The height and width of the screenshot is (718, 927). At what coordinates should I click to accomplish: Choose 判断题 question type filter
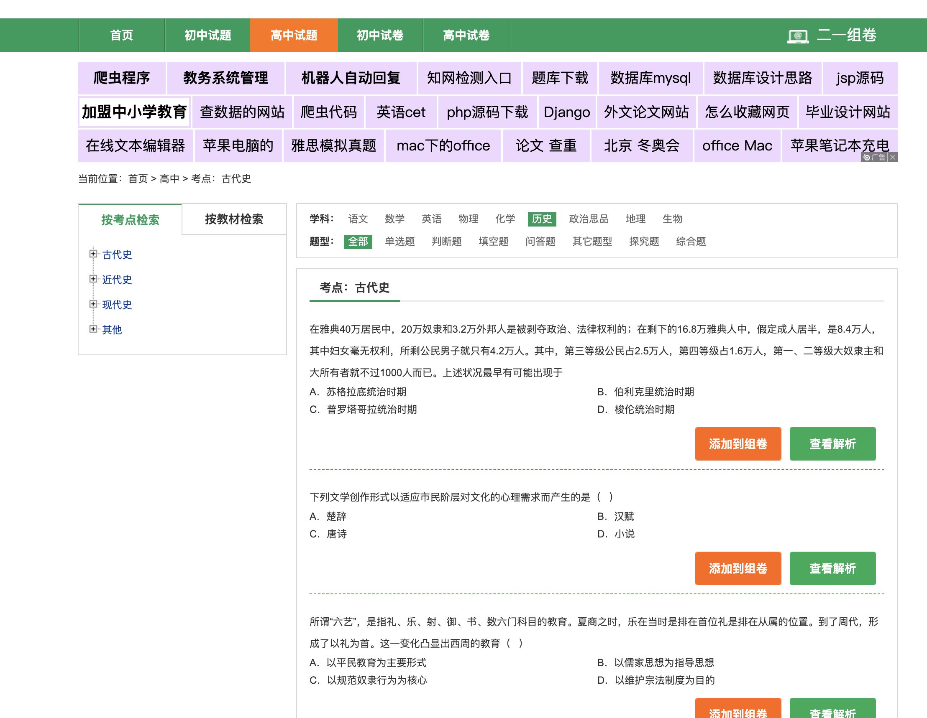click(446, 241)
